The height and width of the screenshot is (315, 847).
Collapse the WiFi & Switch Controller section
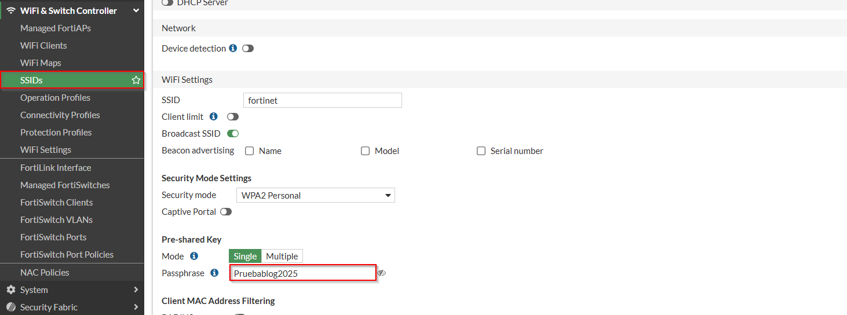pos(136,10)
